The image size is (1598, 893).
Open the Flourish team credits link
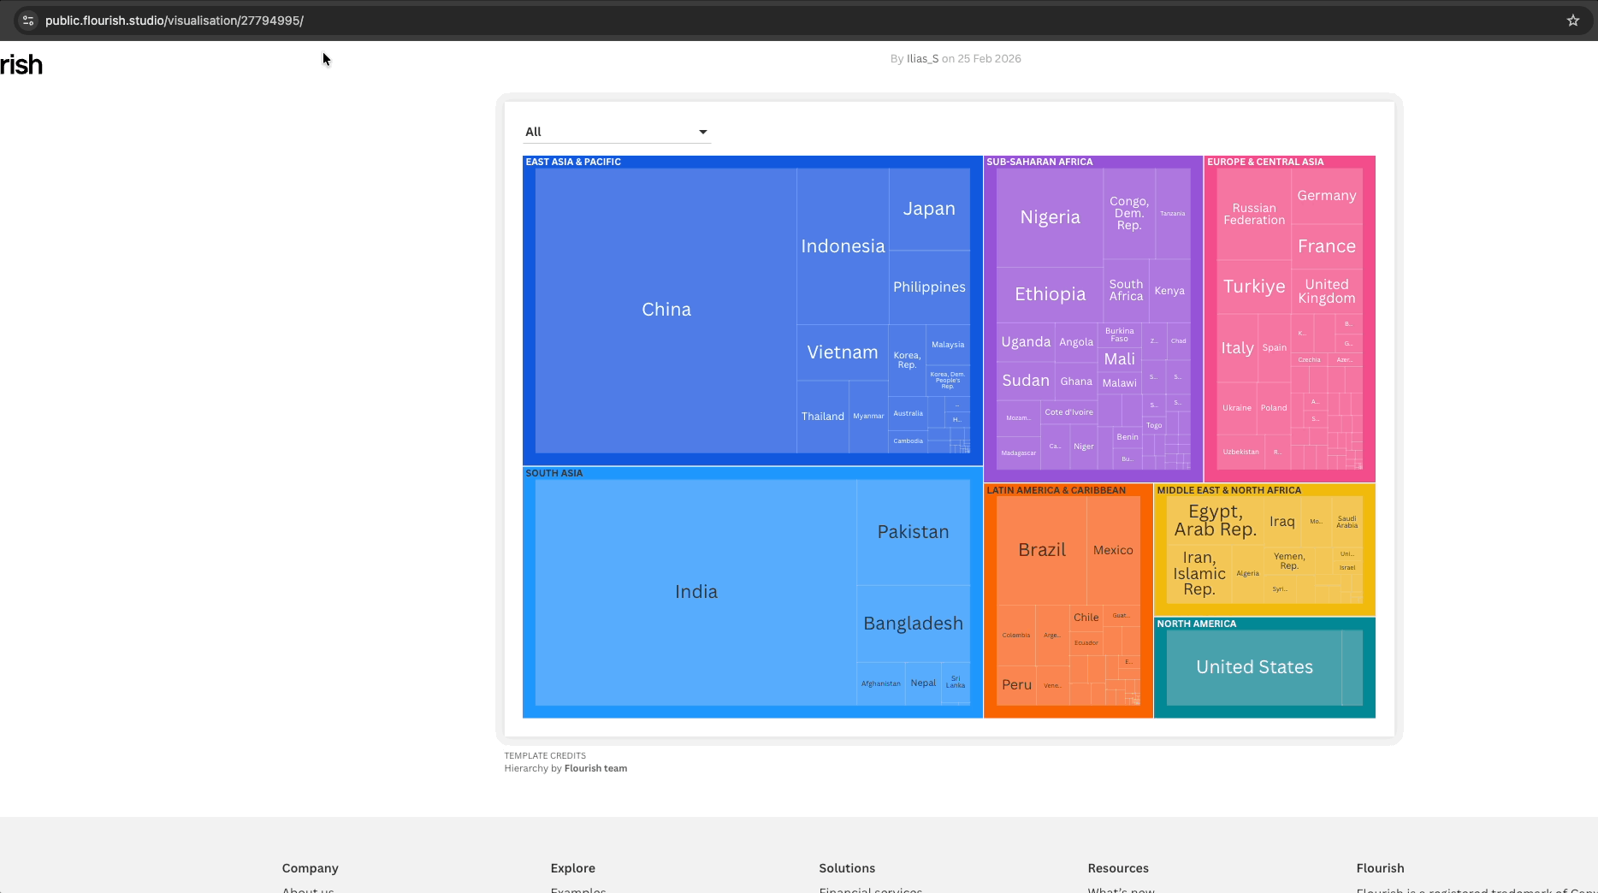click(595, 768)
